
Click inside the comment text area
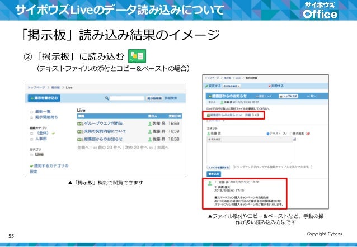tap(250, 153)
